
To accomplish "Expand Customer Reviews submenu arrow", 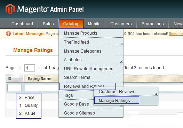I will (x=156, y=93).
